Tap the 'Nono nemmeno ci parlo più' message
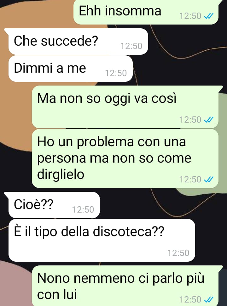227x306 pixels. 125,286
